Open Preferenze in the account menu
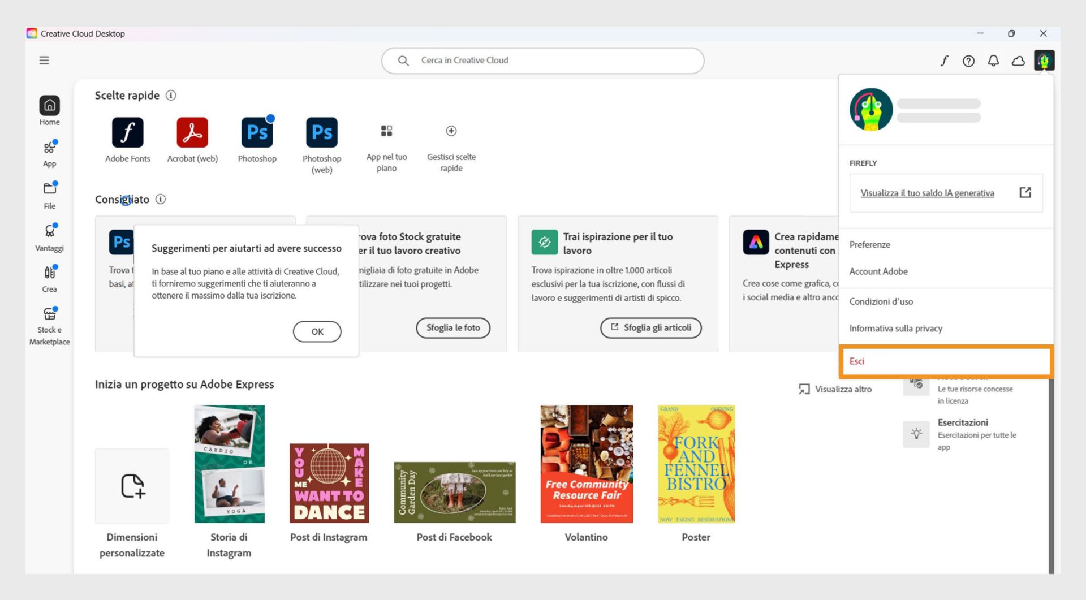The image size is (1086, 600). (869, 244)
